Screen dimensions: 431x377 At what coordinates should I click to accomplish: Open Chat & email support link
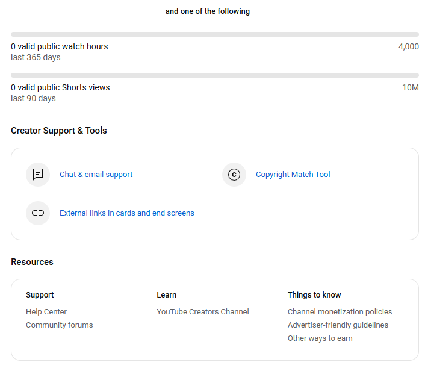(x=96, y=175)
